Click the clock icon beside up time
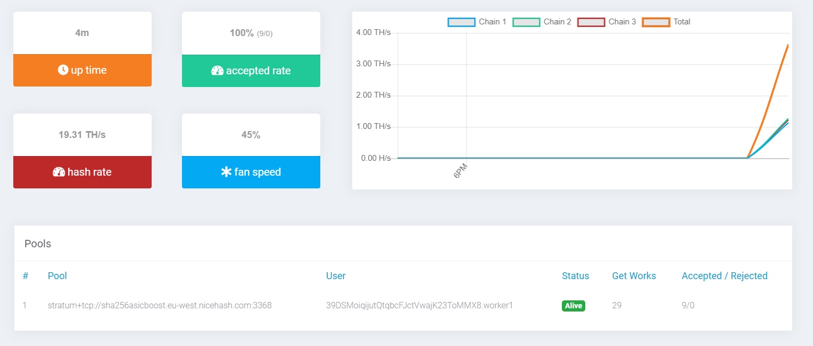This screenshot has width=813, height=346. [63, 70]
